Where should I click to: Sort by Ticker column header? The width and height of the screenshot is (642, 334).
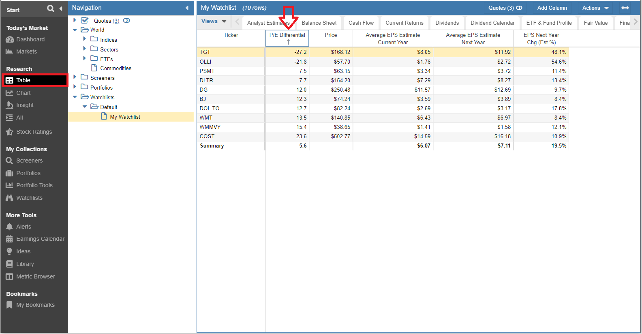(231, 38)
